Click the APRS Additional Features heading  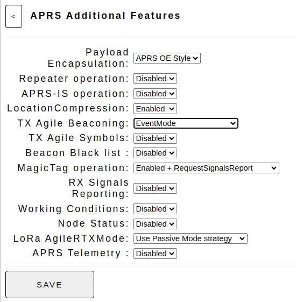[x=105, y=16]
